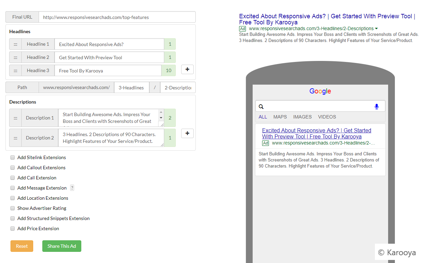Click the plus icon to add another headline

click(x=187, y=69)
